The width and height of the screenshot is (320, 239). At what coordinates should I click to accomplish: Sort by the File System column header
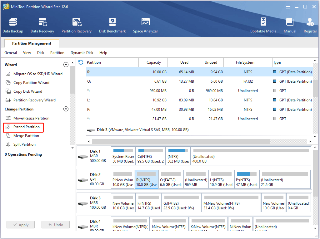[x=248, y=62]
